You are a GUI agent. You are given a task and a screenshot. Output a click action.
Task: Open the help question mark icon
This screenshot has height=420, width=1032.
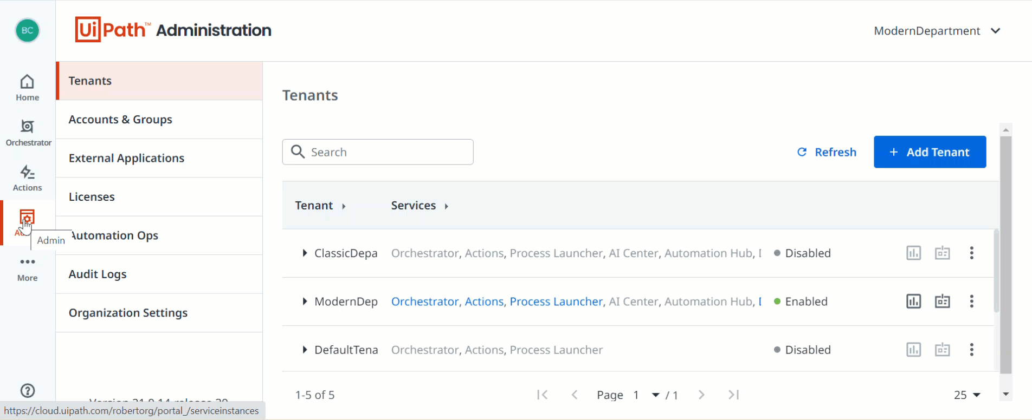coord(27,391)
